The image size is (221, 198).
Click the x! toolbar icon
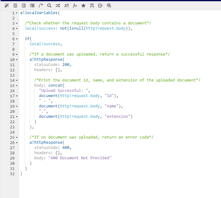click(x=66, y=5)
